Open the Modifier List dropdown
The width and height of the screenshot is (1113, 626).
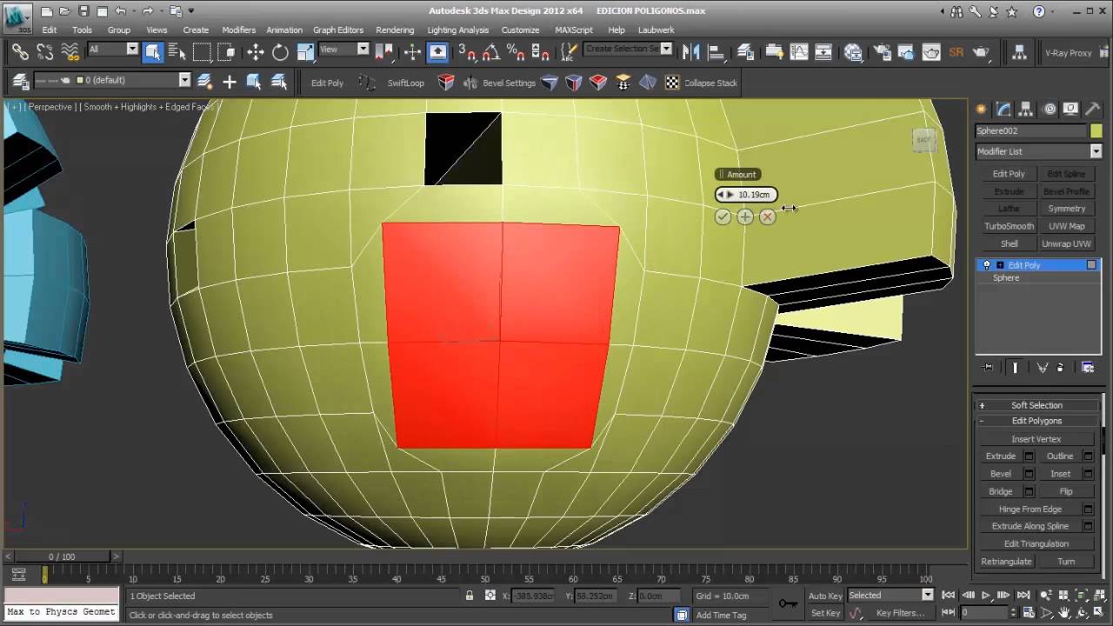pos(1096,151)
